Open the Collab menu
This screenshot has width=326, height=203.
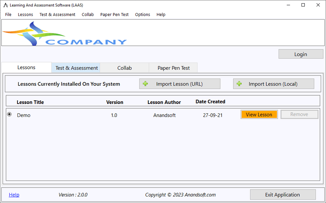tap(88, 14)
